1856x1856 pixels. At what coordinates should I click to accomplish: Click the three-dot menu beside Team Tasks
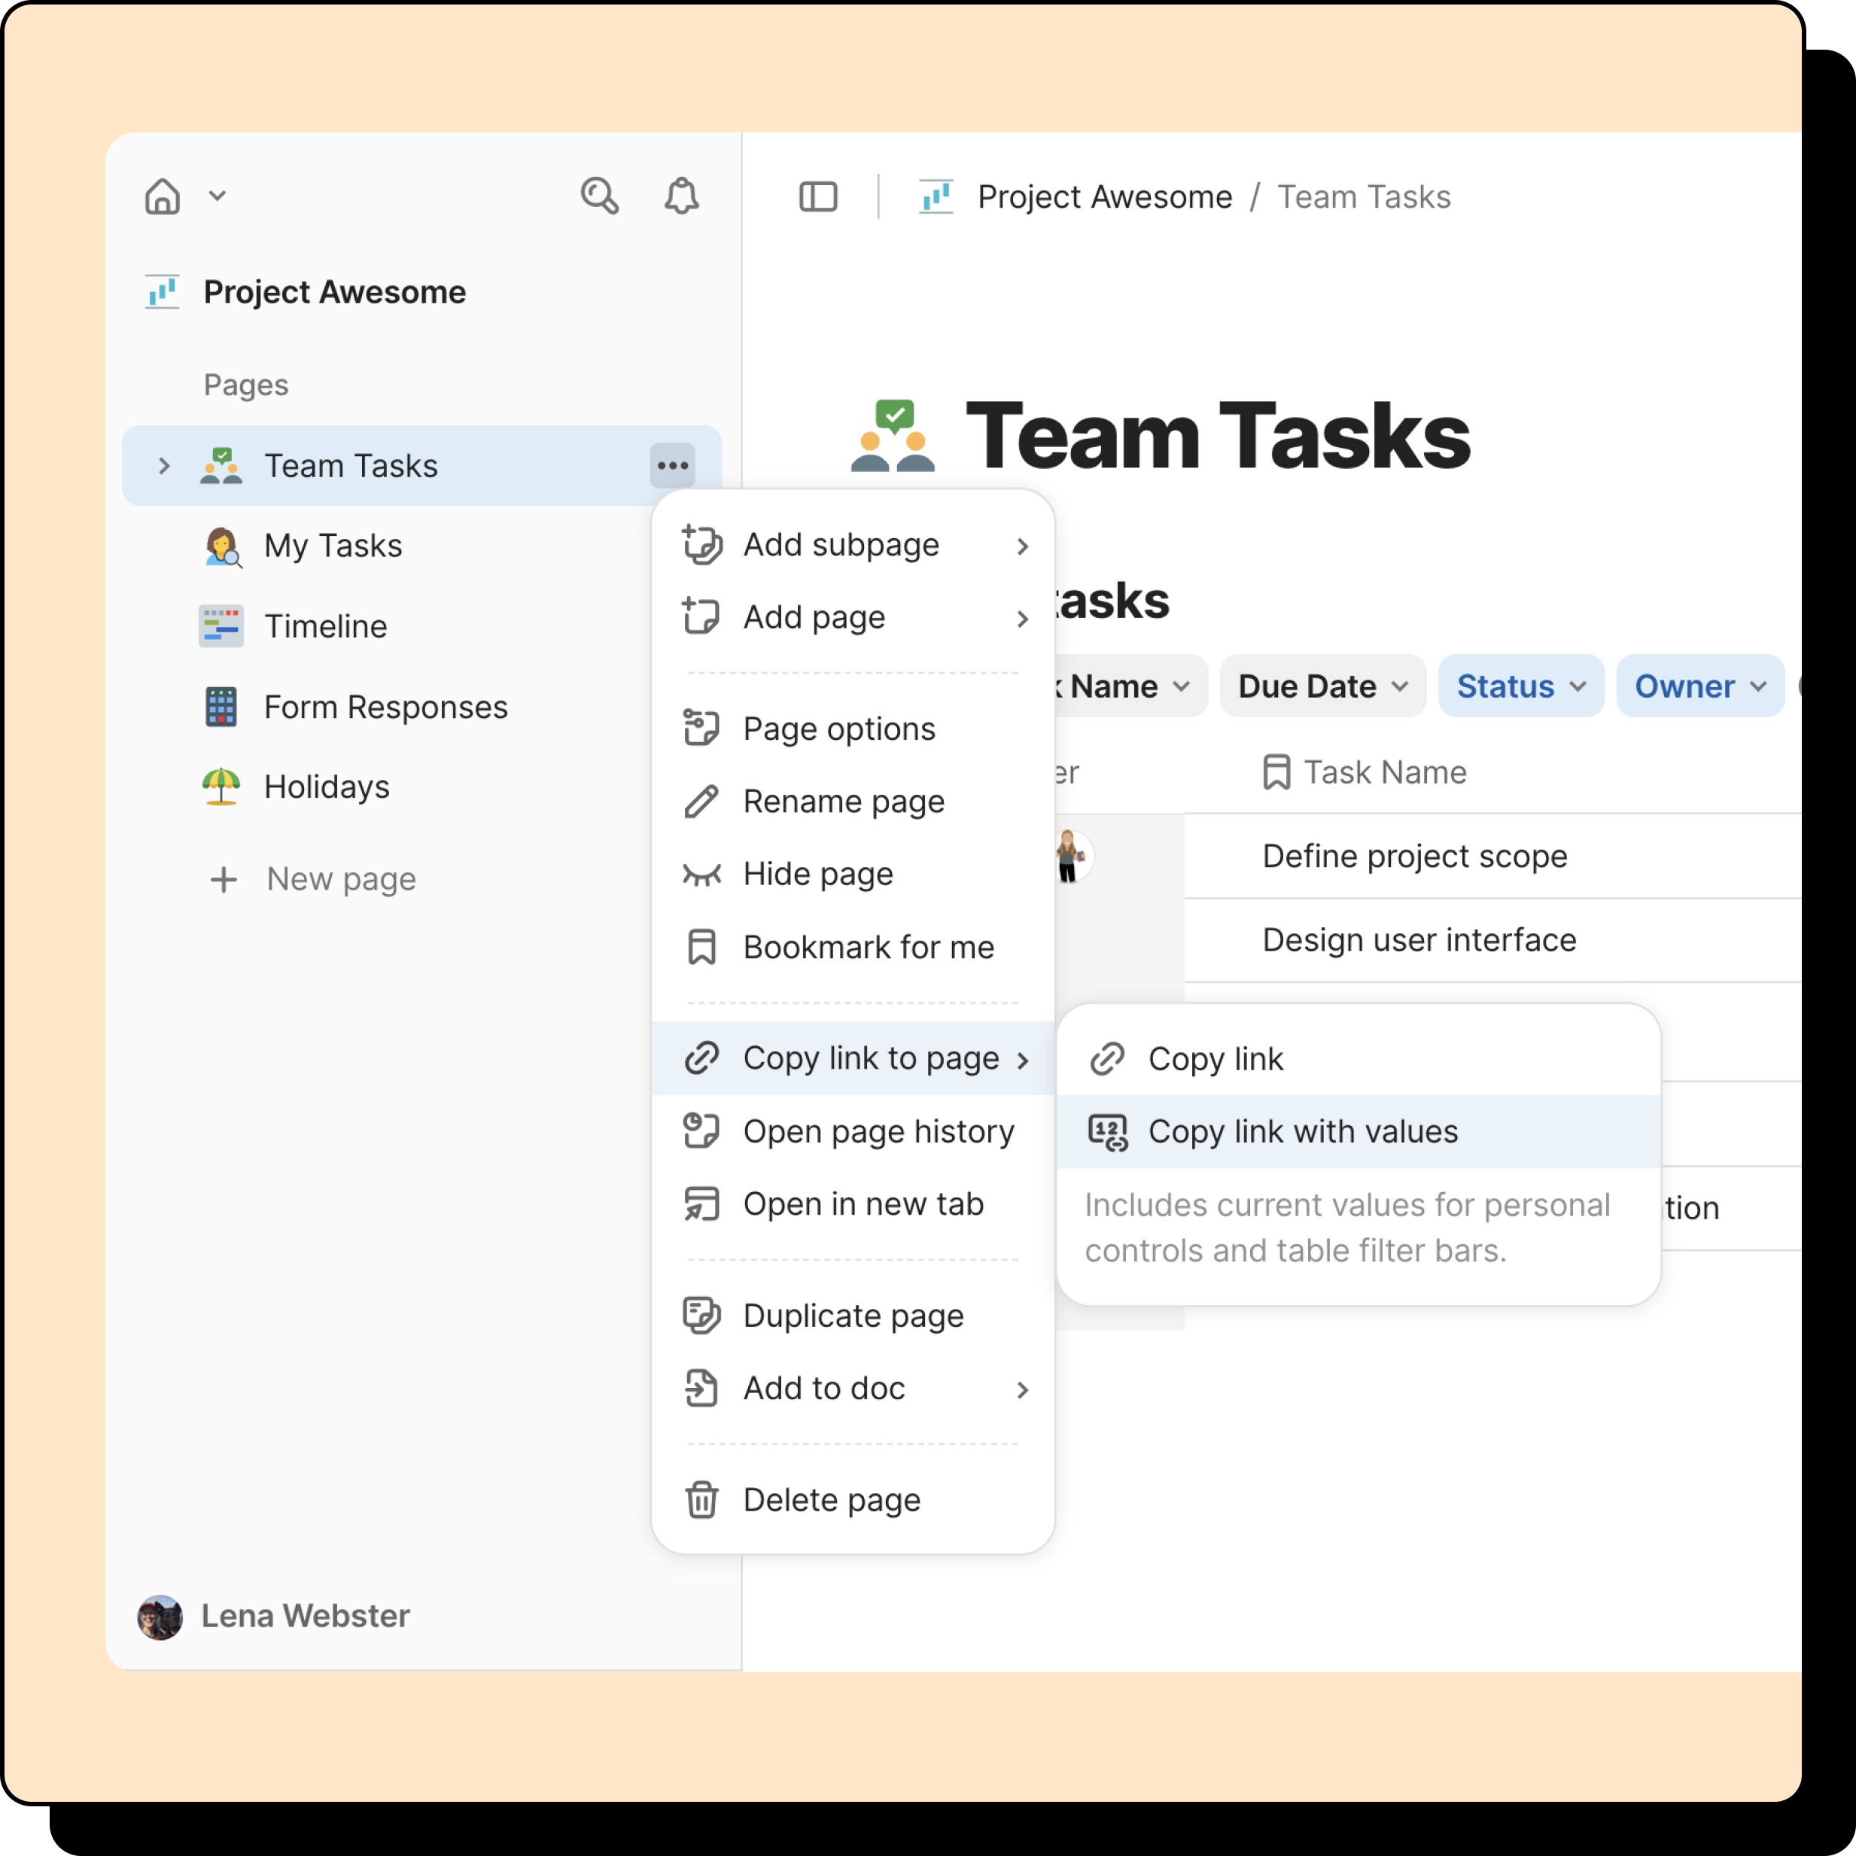pos(672,466)
